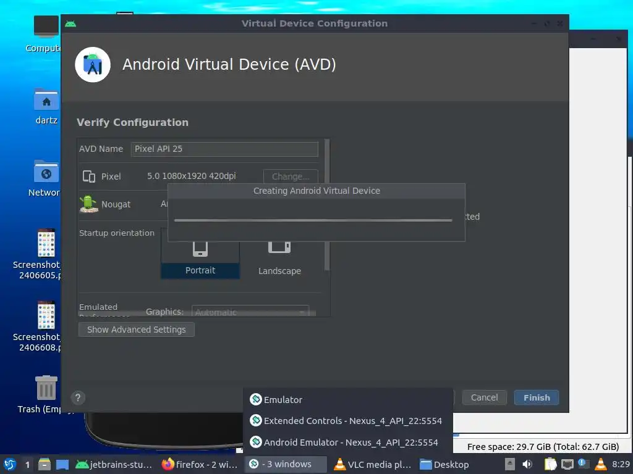Screen dimensions: 633x474
Task: Click the Emulator entry's icon in popup
Action: (255, 399)
